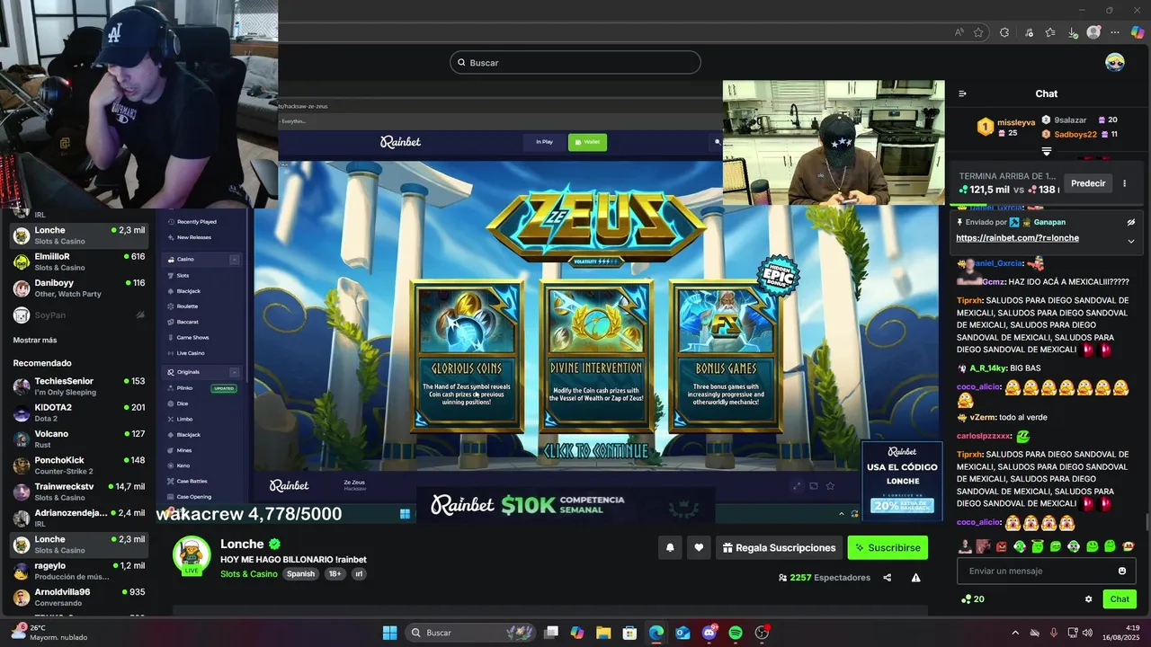Open Edge extensions puzzle icon
1151x647 pixels.
pyautogui.click(x=1004, y=32)
